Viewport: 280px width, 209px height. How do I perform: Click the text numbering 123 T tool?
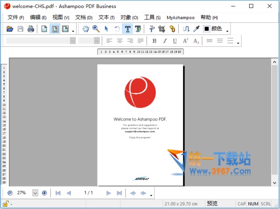tap(152, 29)
